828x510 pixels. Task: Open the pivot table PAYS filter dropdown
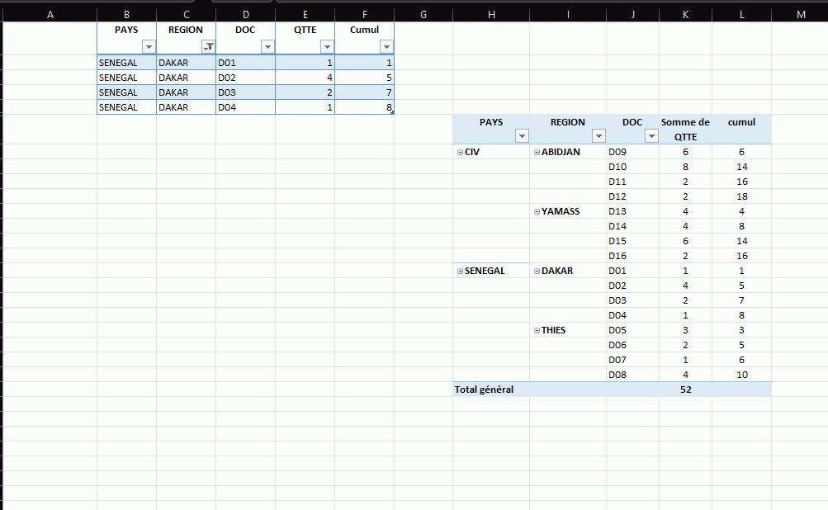tap(521, 136)
